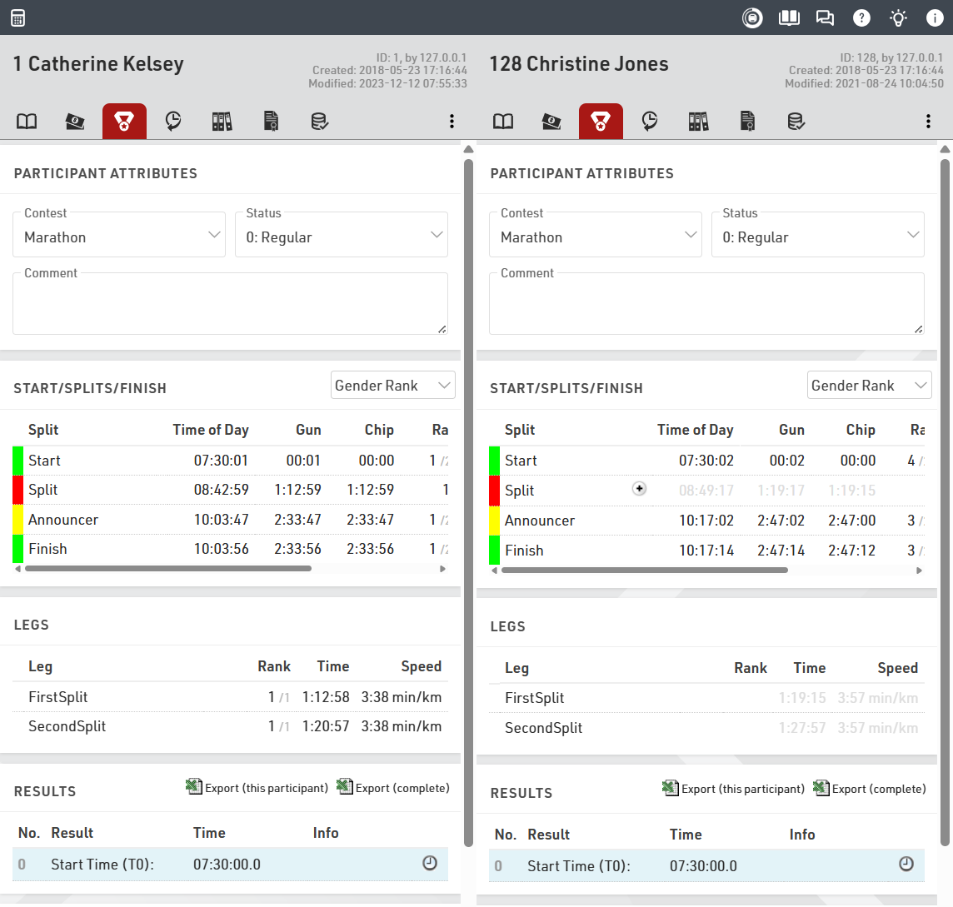Click red marker on Catherine's Split row
Screen dimensions: 953x907
tap(18, 490)
